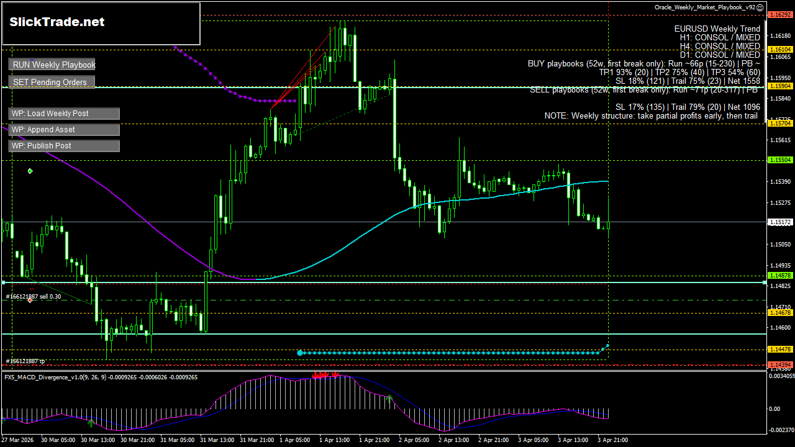Click the "SL 18% (121)" statistics line

coord(688,81)
